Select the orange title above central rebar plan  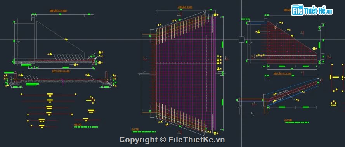[x=185, y=7]
